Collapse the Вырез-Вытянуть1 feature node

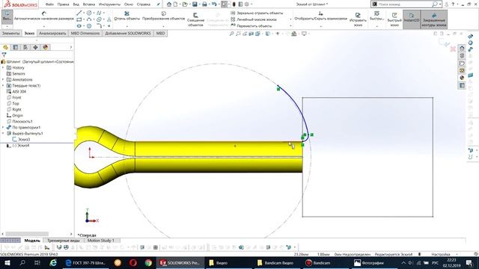point(3,134)
